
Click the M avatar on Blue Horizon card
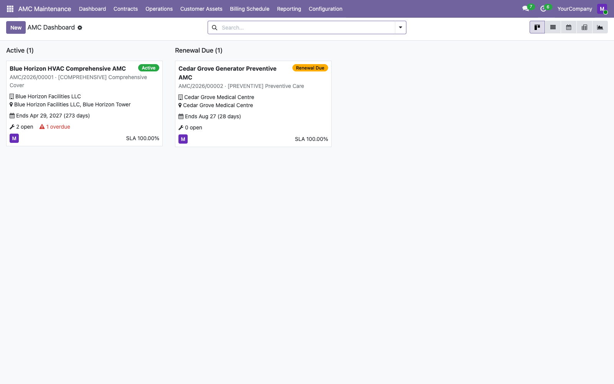tap(14, 138)
